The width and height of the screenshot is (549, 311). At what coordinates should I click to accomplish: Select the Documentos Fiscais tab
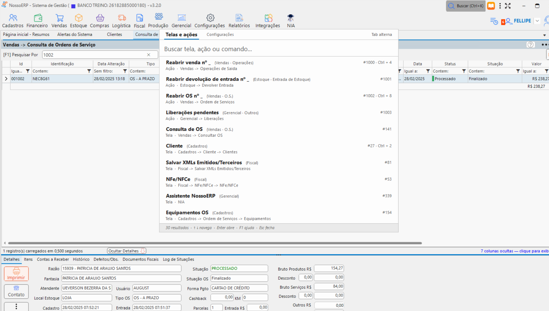point(141,259)
